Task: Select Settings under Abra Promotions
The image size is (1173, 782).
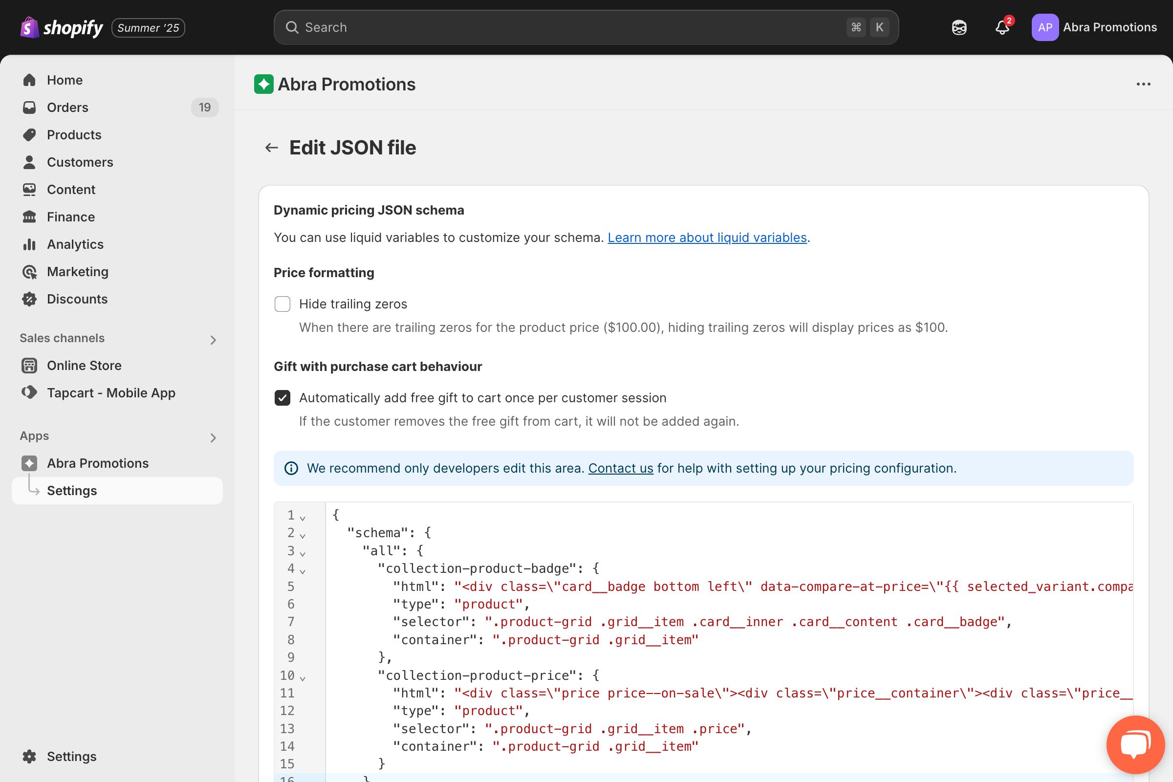Action: tap(72, 490)
